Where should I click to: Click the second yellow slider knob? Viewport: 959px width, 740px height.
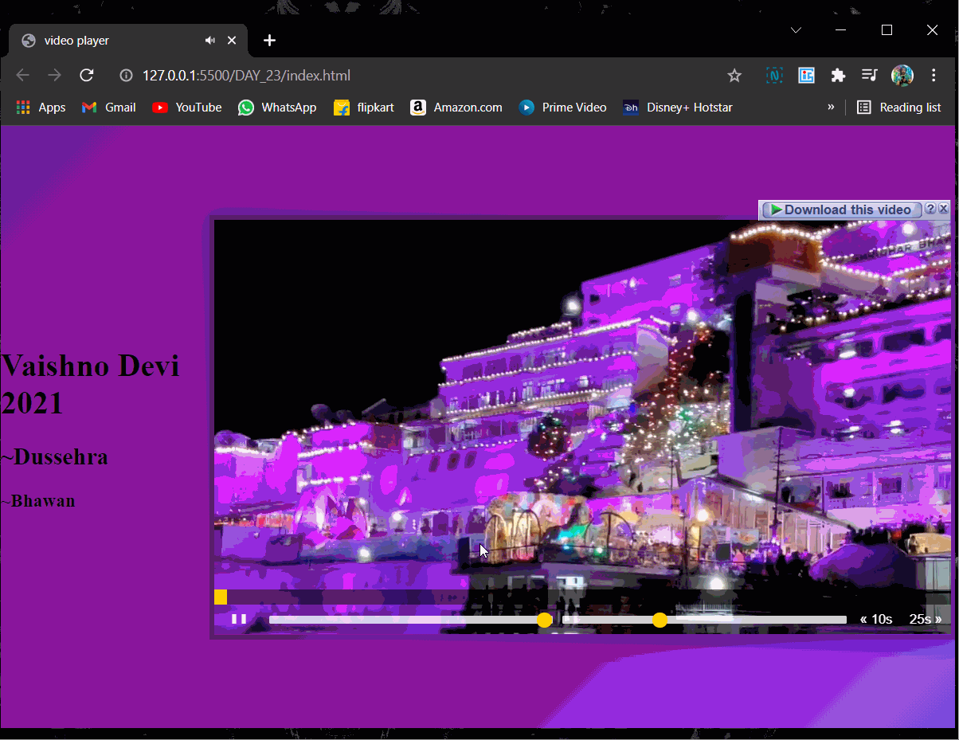point(660,620)
